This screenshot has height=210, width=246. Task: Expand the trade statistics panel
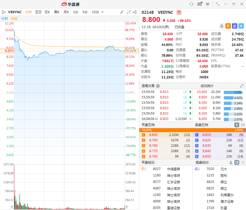(242, 86)
